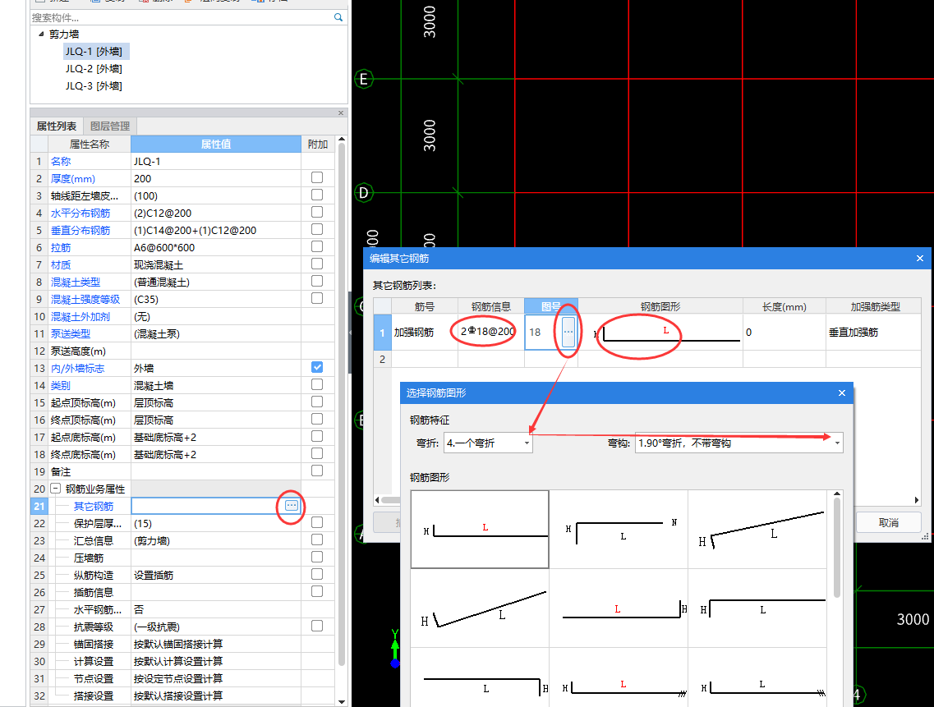Open the ellipsis button in 图号 cell

[568, 333]
